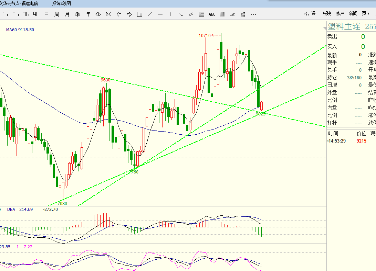Switch to 4h chart period
Viewport: 376px width, 271px height.
[36, 14]
